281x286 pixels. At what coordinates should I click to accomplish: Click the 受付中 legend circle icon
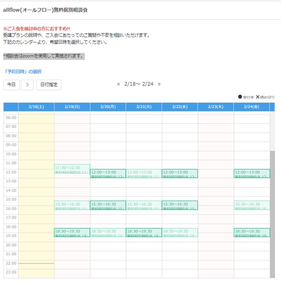click(x=240, y=97)
